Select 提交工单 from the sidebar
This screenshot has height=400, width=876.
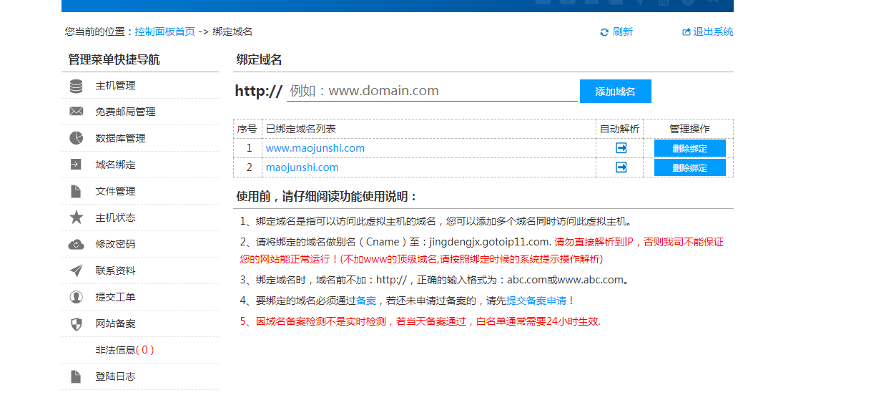pyautogui.click(x=115, y=297)
